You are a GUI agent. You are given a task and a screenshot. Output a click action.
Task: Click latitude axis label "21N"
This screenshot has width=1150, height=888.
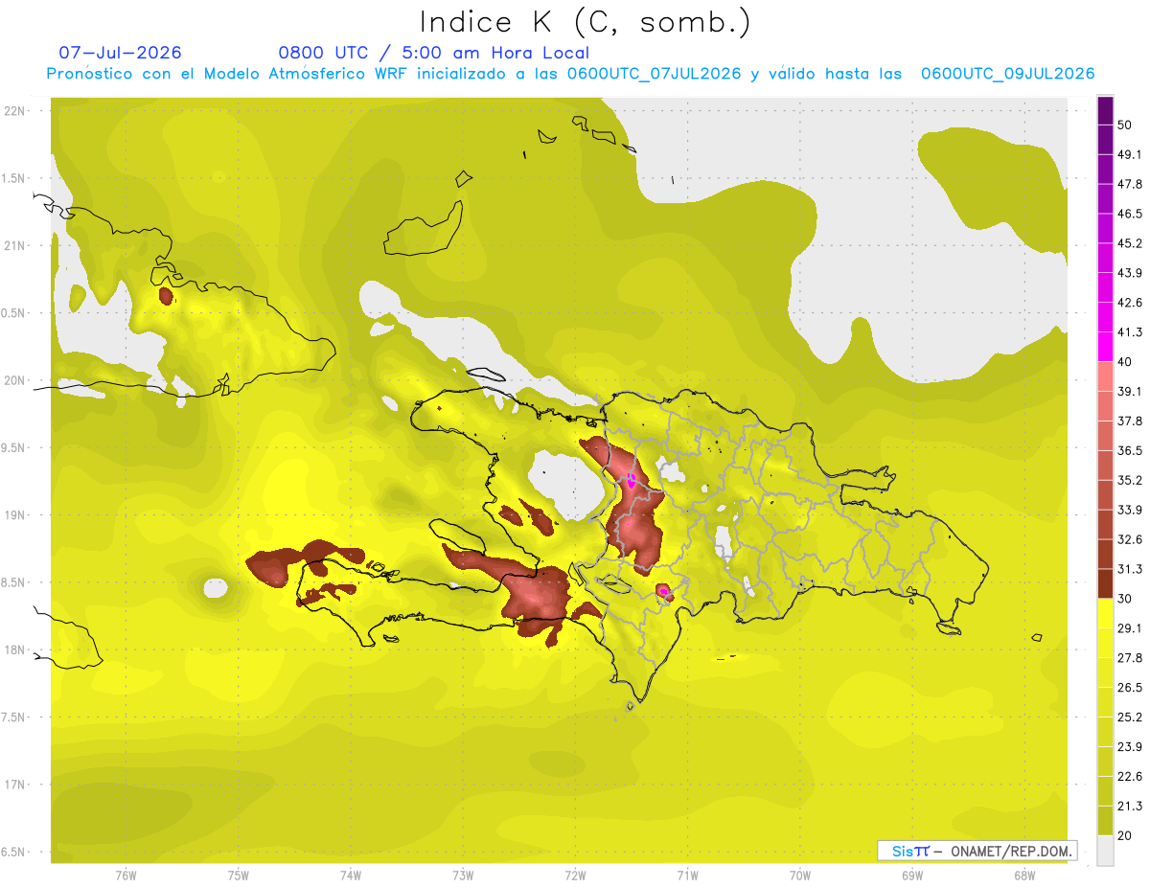pos(16,245)
